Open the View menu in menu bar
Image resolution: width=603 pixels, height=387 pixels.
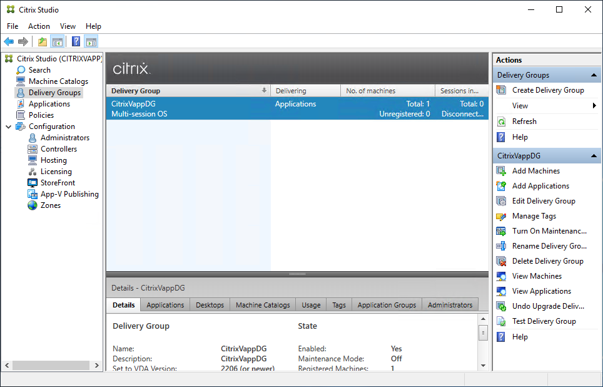pyautogui.click(x=68, y=26)
